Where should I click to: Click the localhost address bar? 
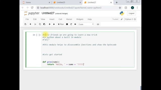71,8
